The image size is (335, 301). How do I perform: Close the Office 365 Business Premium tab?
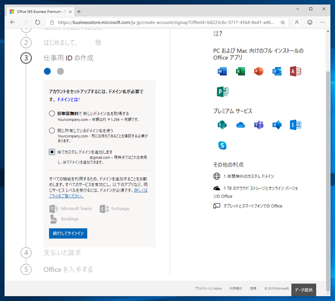point(70,12)
